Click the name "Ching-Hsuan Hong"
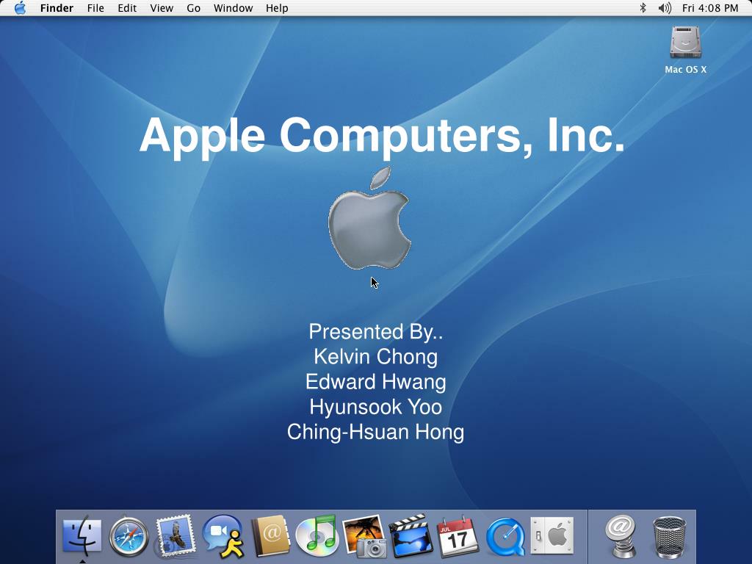The width and height of the screenshot is (752, 564). point(375,432)
